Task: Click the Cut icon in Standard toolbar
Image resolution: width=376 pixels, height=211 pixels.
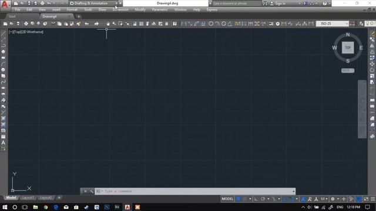Action: pyautogui.click(x=53, y=23)
